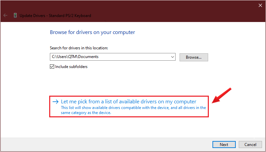This screenshot has height=152, width=266.
Task: Expand the driver location dropdown arrow
Action: coord(172,57)
